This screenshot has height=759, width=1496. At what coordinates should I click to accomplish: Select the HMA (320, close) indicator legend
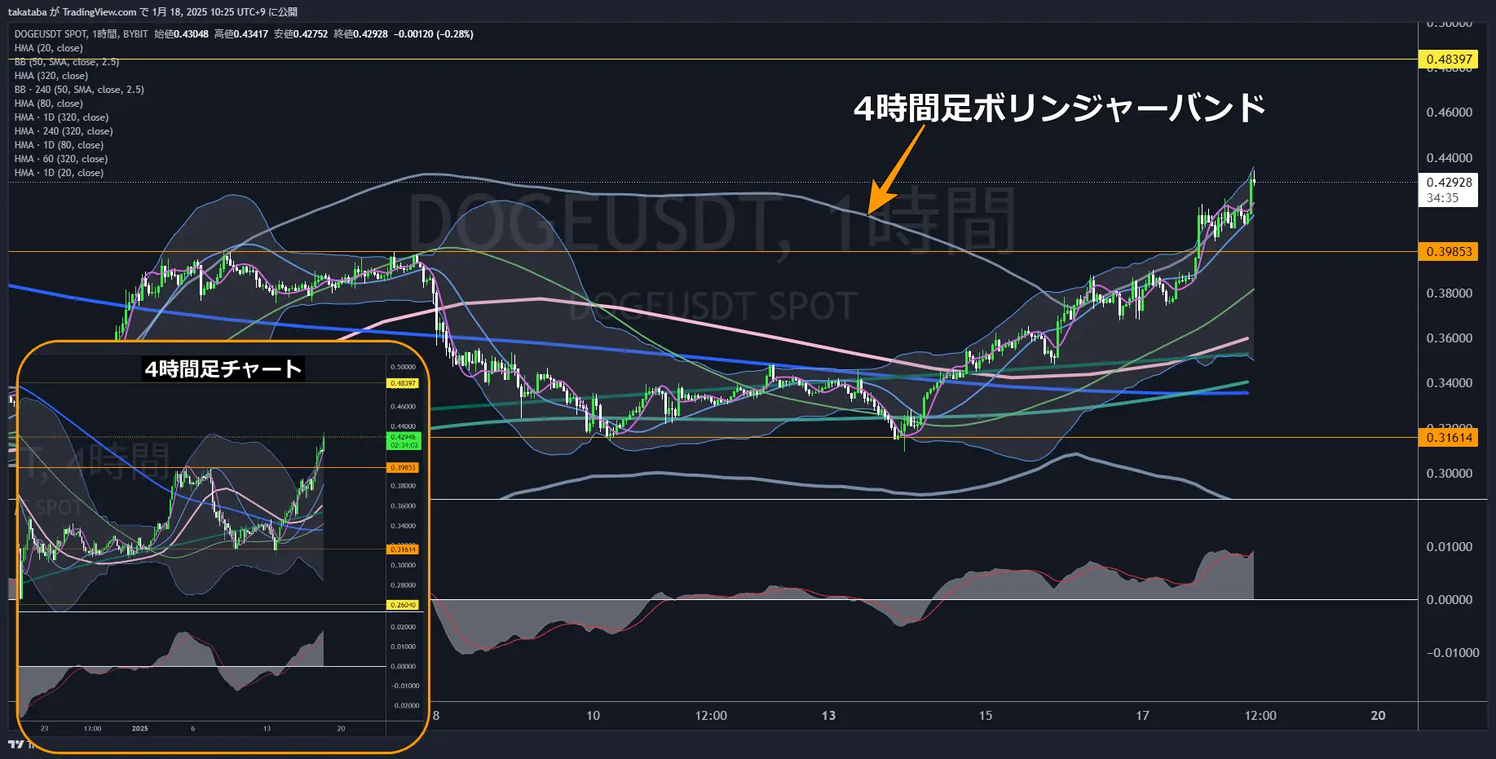pyautogui.click(x=51, y=76)
